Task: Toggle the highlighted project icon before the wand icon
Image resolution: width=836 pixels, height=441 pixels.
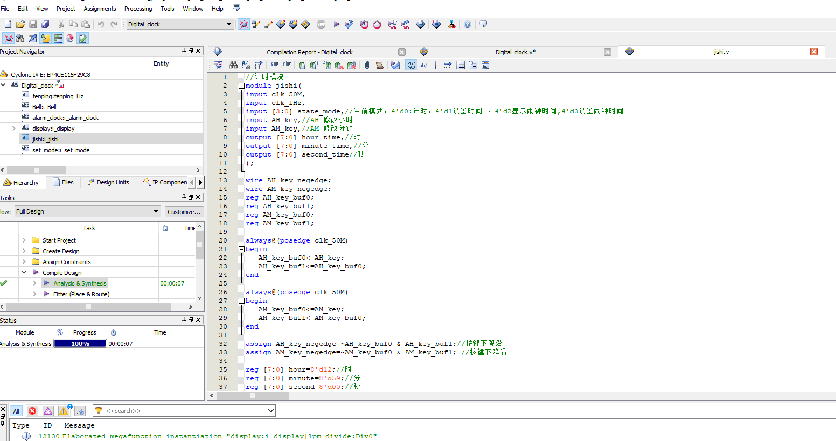Action: (x=243, y=24)
